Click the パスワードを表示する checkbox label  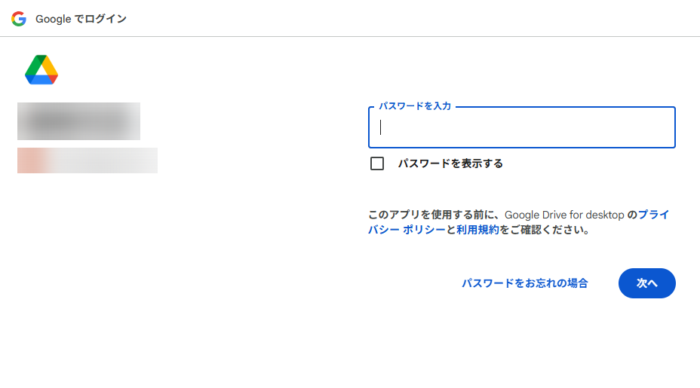pyautogui.click(x=450, y=163)
